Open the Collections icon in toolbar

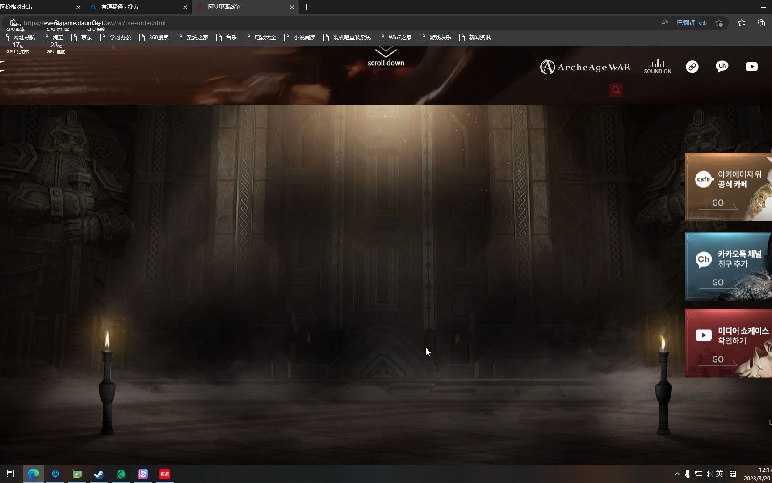point(761,23)
